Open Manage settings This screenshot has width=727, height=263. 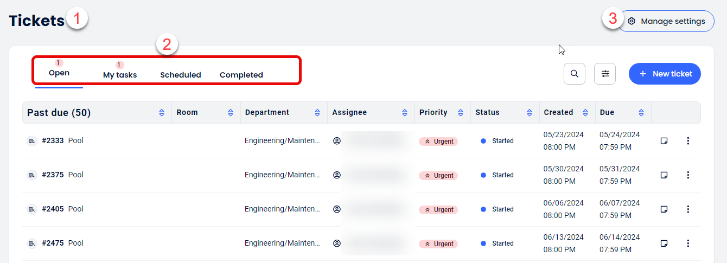click(667, 21)
